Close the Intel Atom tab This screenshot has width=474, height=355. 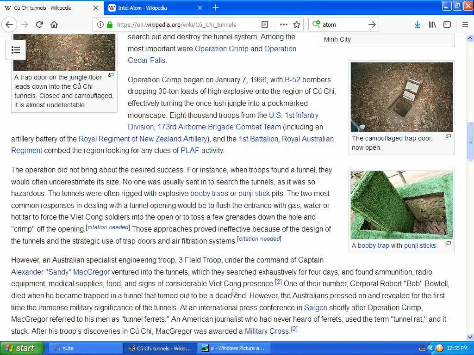(200, 8)
